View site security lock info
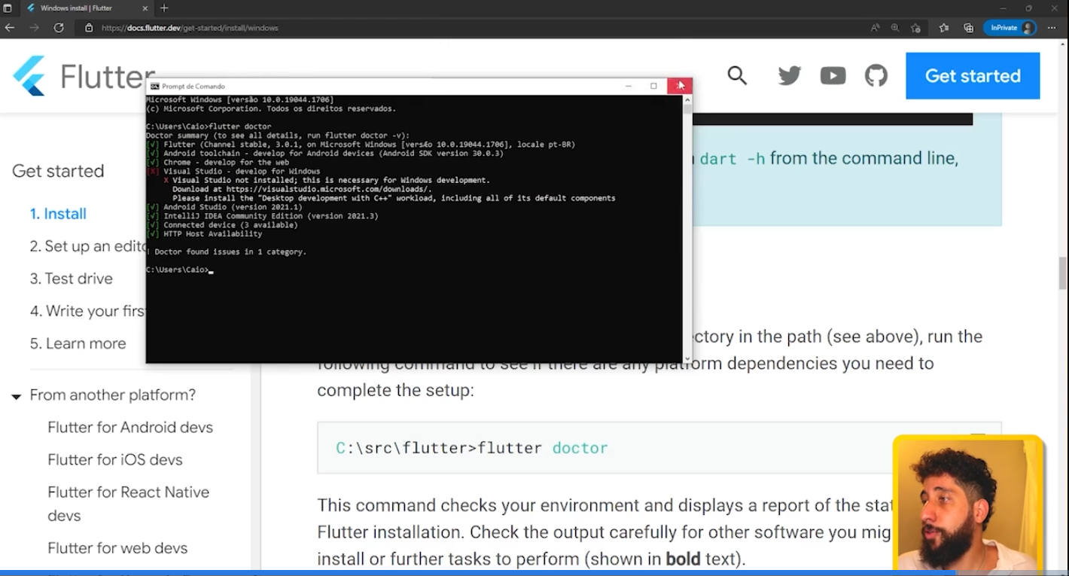Image resolution: width=1069 pixels, height=576 pixels. pos(89,28)
